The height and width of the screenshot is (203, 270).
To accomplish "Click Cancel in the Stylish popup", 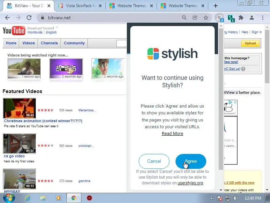I will (x=154, y=161).
